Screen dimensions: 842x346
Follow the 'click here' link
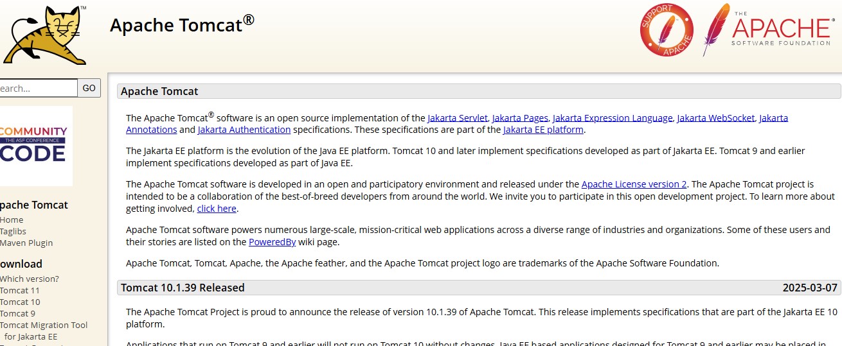(x=217, y=209)
